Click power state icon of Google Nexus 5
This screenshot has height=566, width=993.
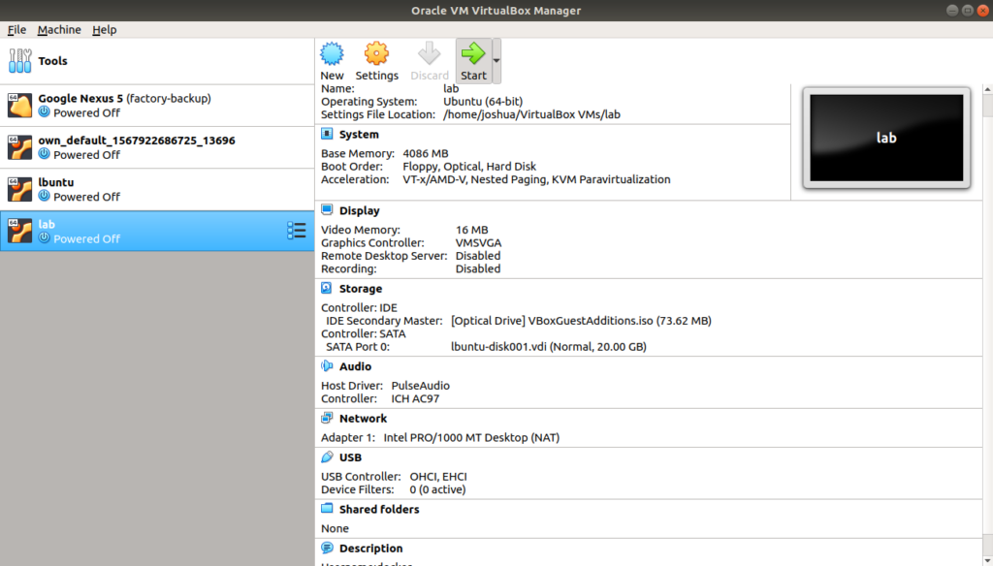(x=44, y=112)
